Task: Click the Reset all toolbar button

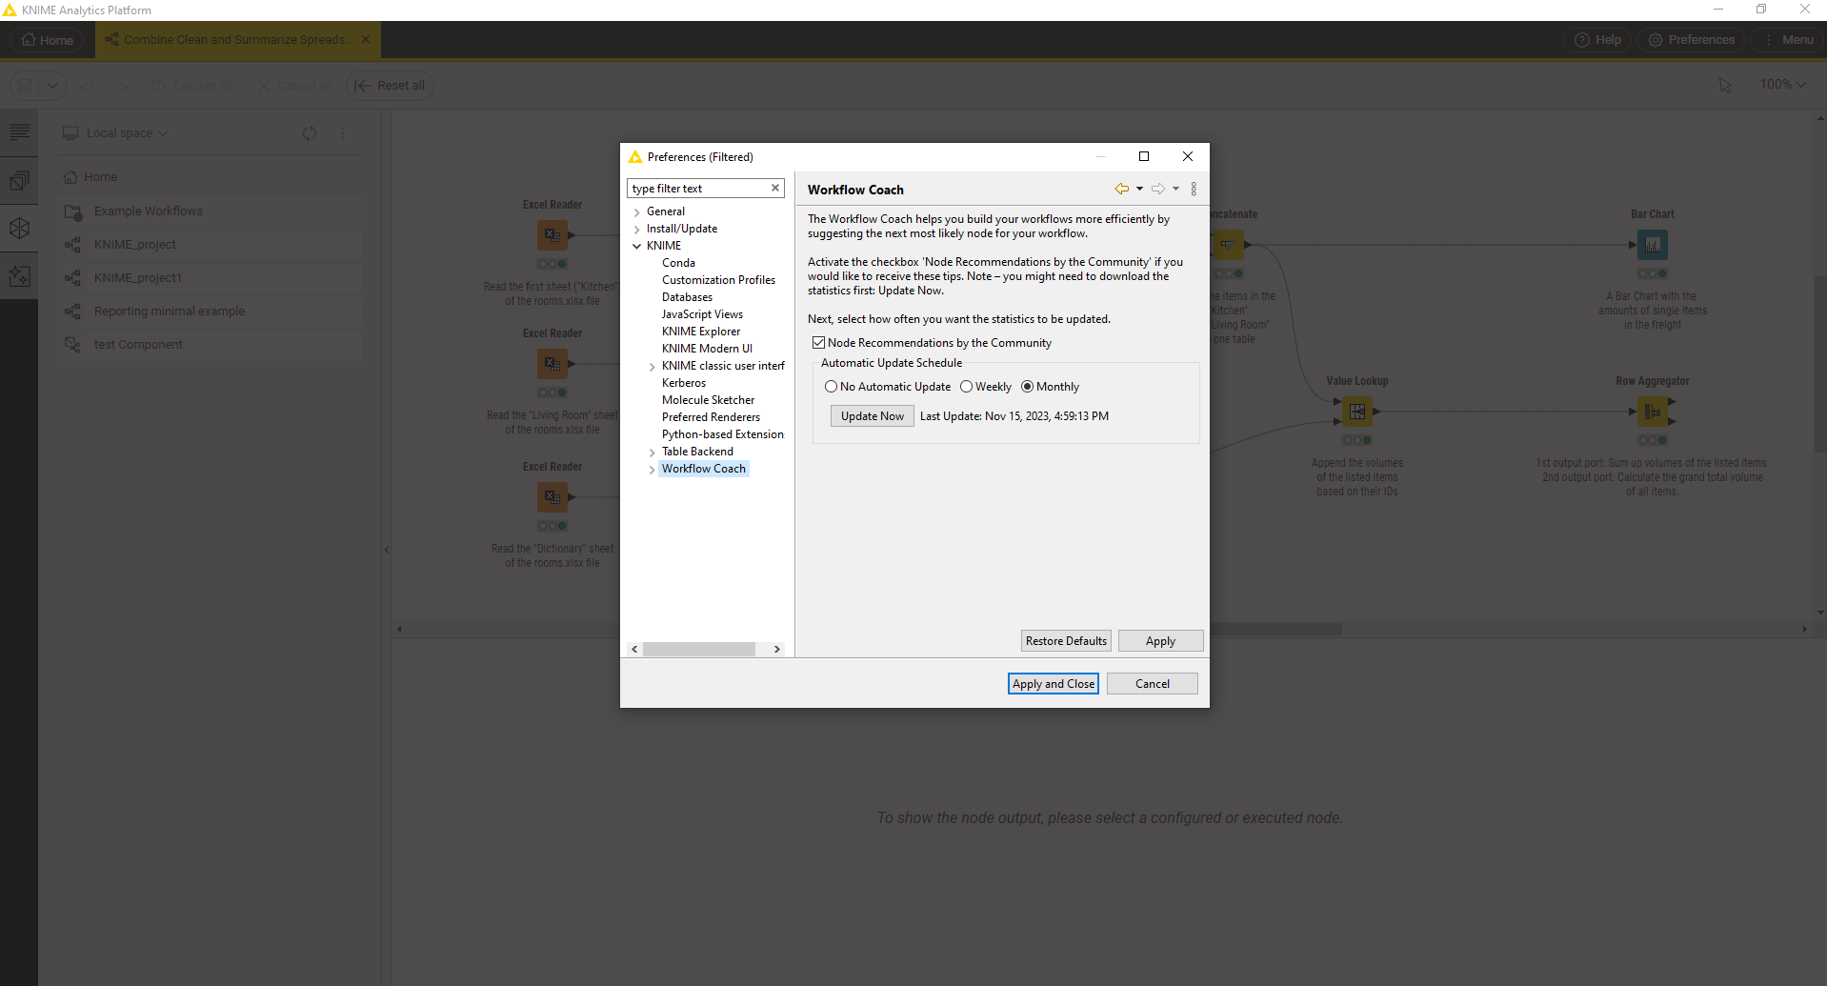Action: click(x=390, y=85)
